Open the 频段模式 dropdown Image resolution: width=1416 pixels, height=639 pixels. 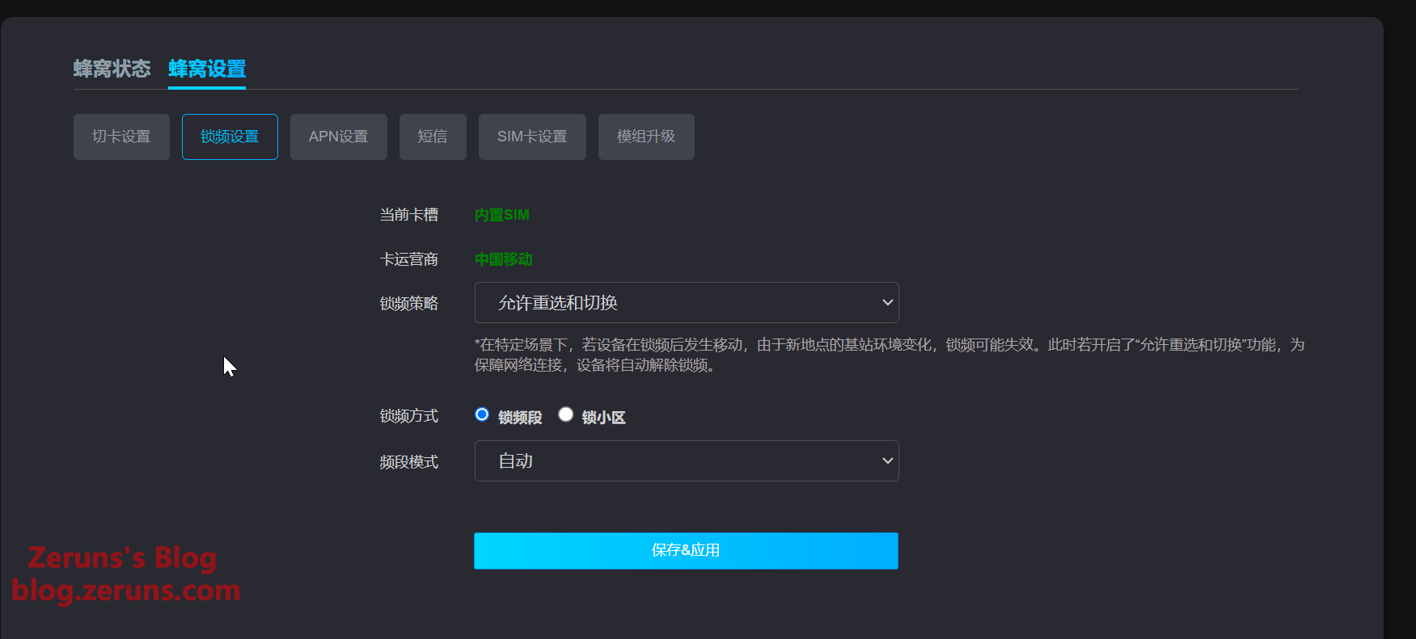click(687, 460)
